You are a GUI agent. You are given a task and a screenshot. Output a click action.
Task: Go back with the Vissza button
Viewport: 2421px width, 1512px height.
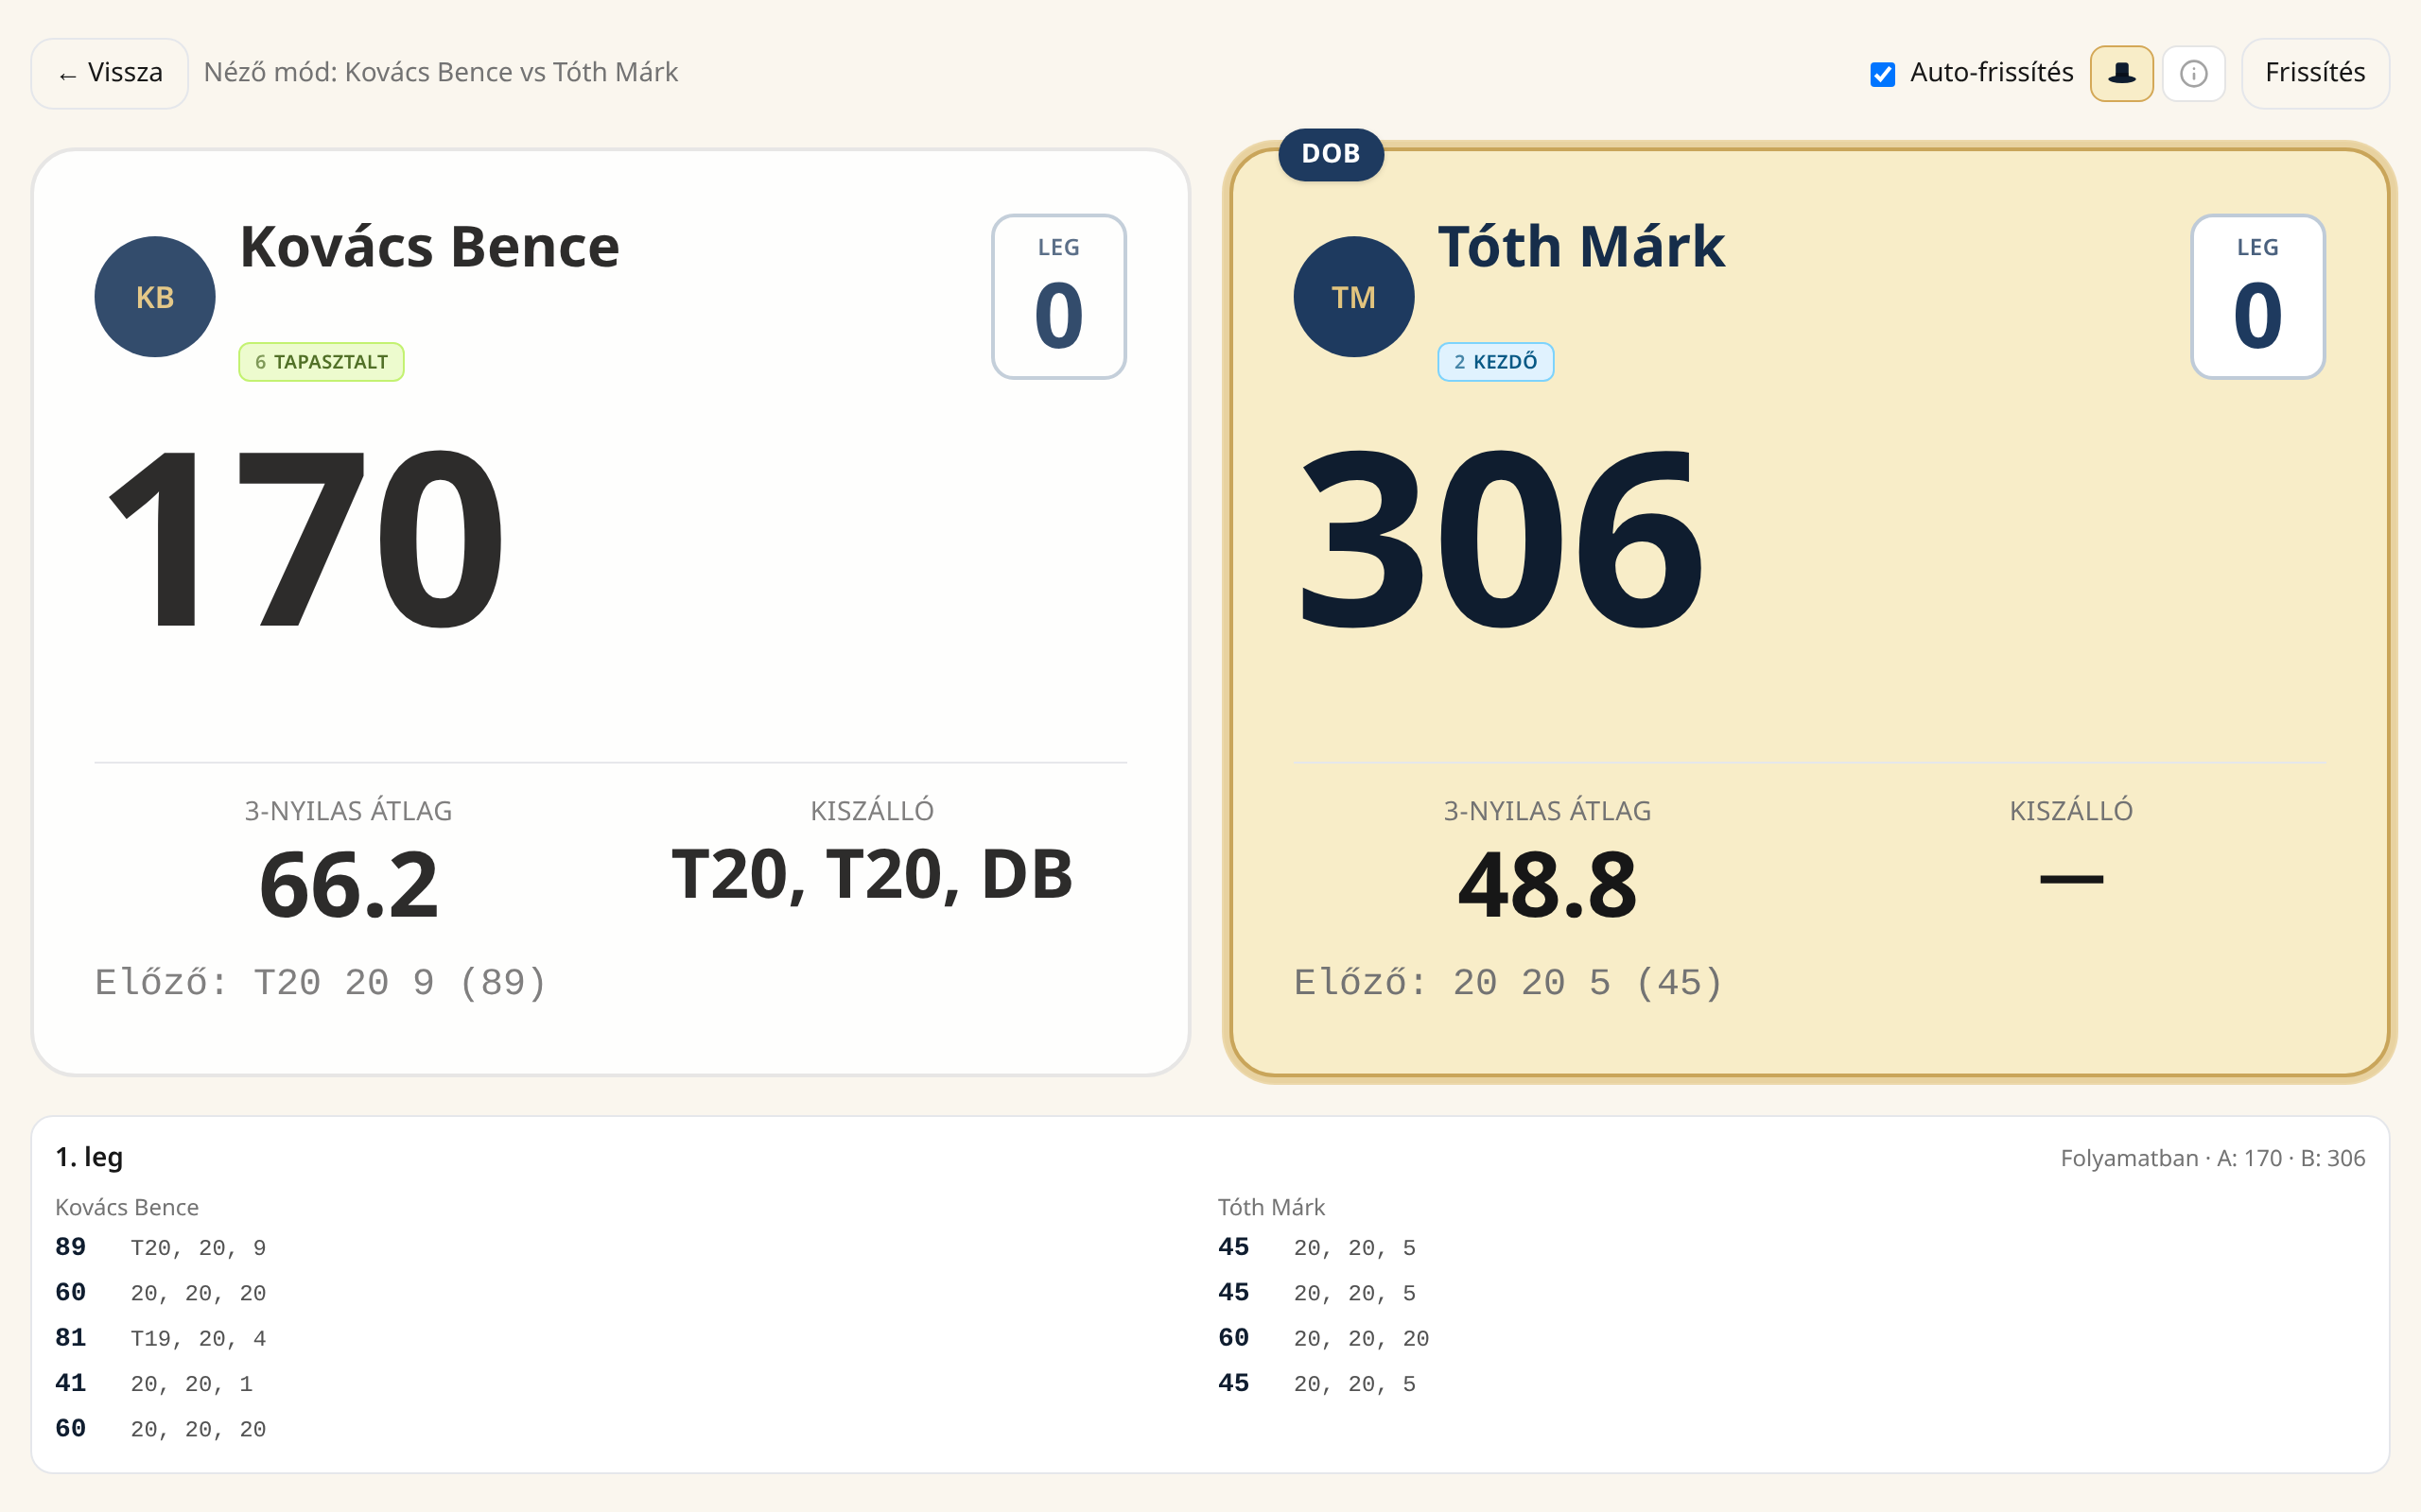tap(110, 73)
